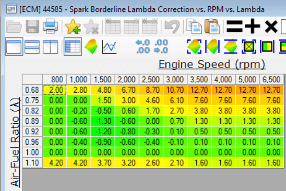
Task: Show 3D surface view icon
Action: click(x=91, y=46)
